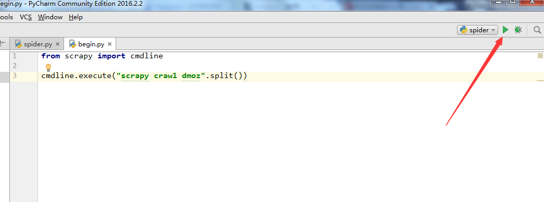The width and height of the screenshot is (544, 202).
Task: Open the VCS menu
Action: click(26, 17)
